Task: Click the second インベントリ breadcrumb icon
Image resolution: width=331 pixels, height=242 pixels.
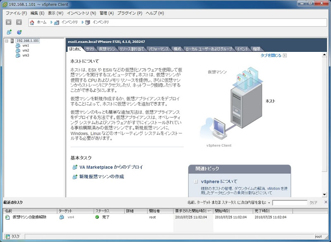Action: (88, 22)
